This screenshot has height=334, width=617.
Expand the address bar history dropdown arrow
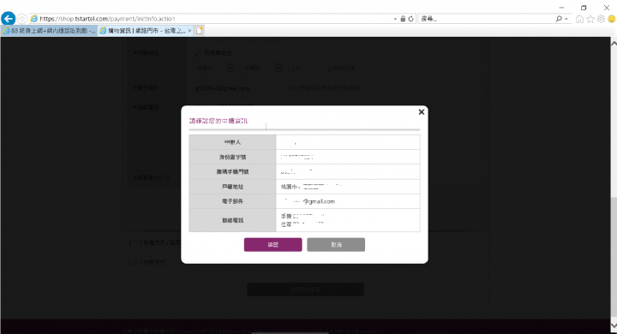395,19
